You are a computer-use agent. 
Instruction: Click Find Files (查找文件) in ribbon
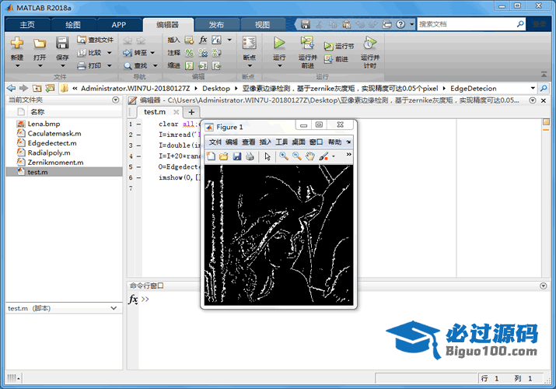pyautogui.click(x=96, y=40)
